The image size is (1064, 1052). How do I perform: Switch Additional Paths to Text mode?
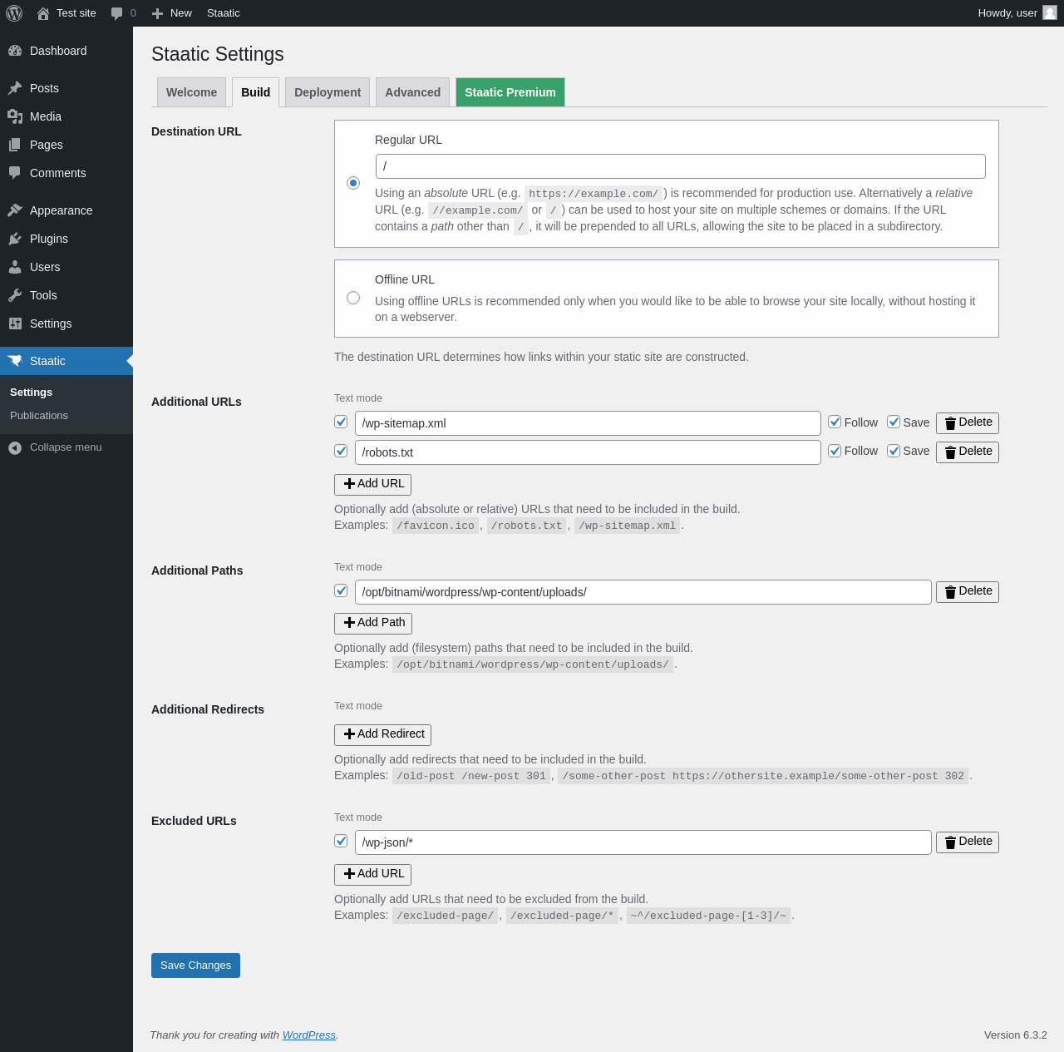click(358, 567)
